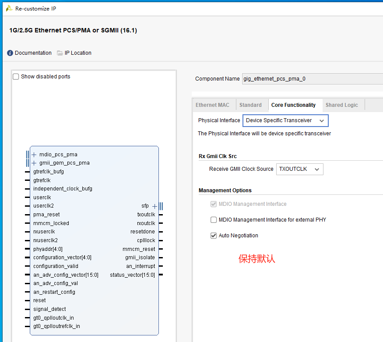
Task: Open the Documentation link
Action: [33, 53]
